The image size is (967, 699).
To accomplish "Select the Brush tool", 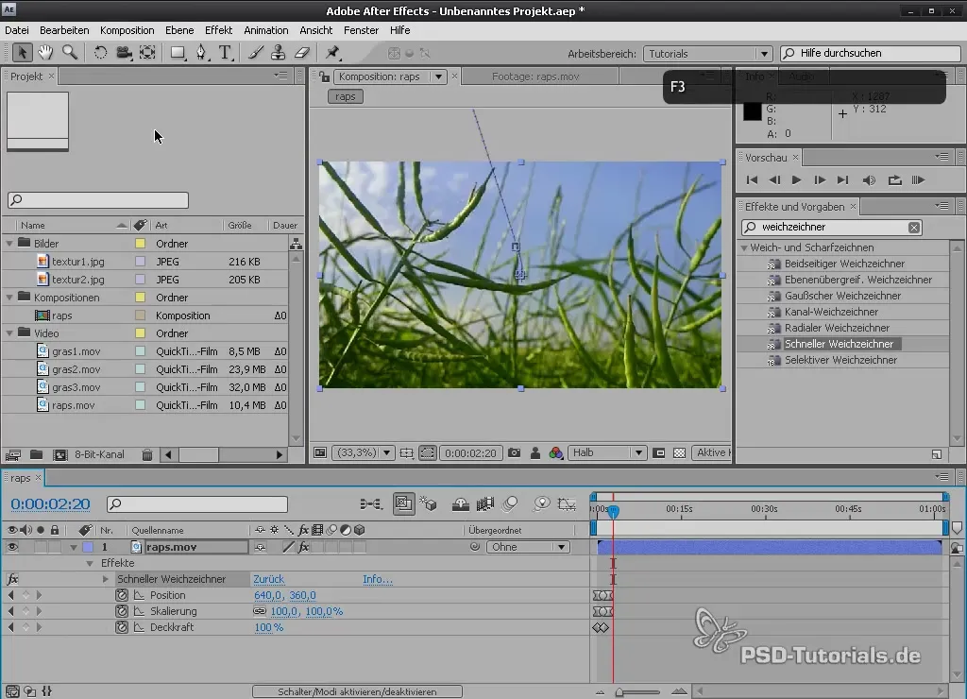I will tap(255, 53).
